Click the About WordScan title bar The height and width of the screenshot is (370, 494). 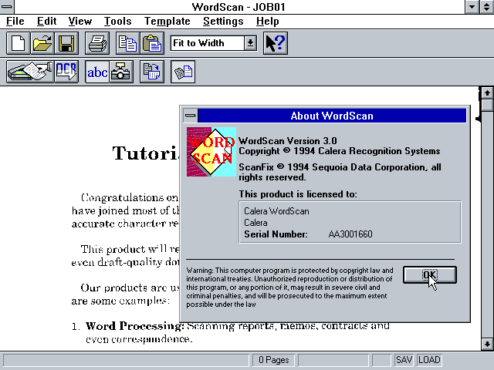(x=332, y=116)
